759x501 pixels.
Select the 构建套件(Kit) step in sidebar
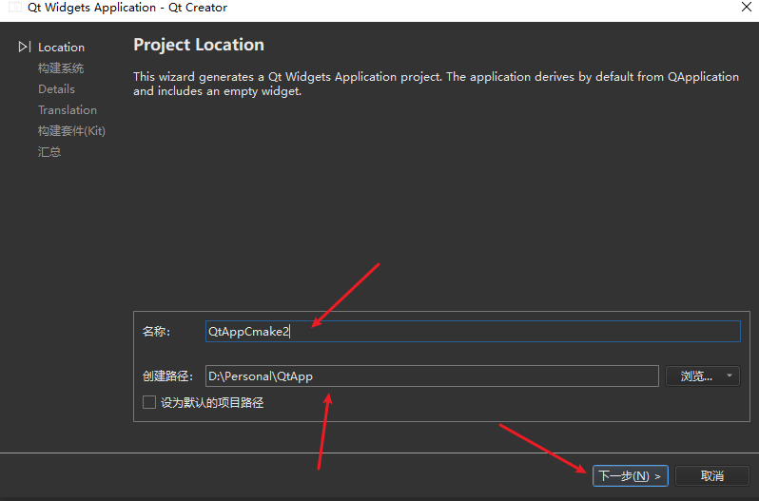[x=71, y=130]
